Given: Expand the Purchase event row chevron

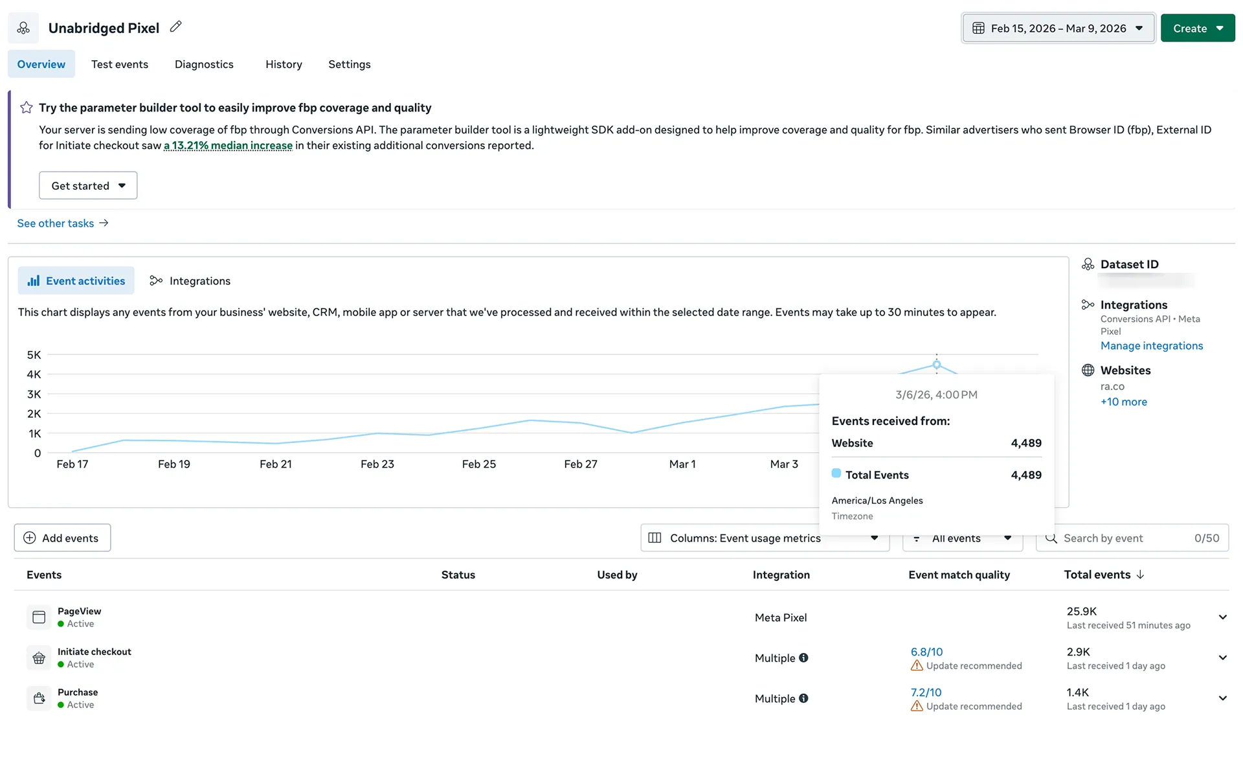Looking at the screenshot, I should (1222, 698).
